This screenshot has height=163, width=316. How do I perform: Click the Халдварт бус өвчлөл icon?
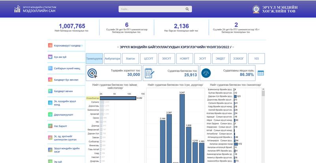point(50,80)
